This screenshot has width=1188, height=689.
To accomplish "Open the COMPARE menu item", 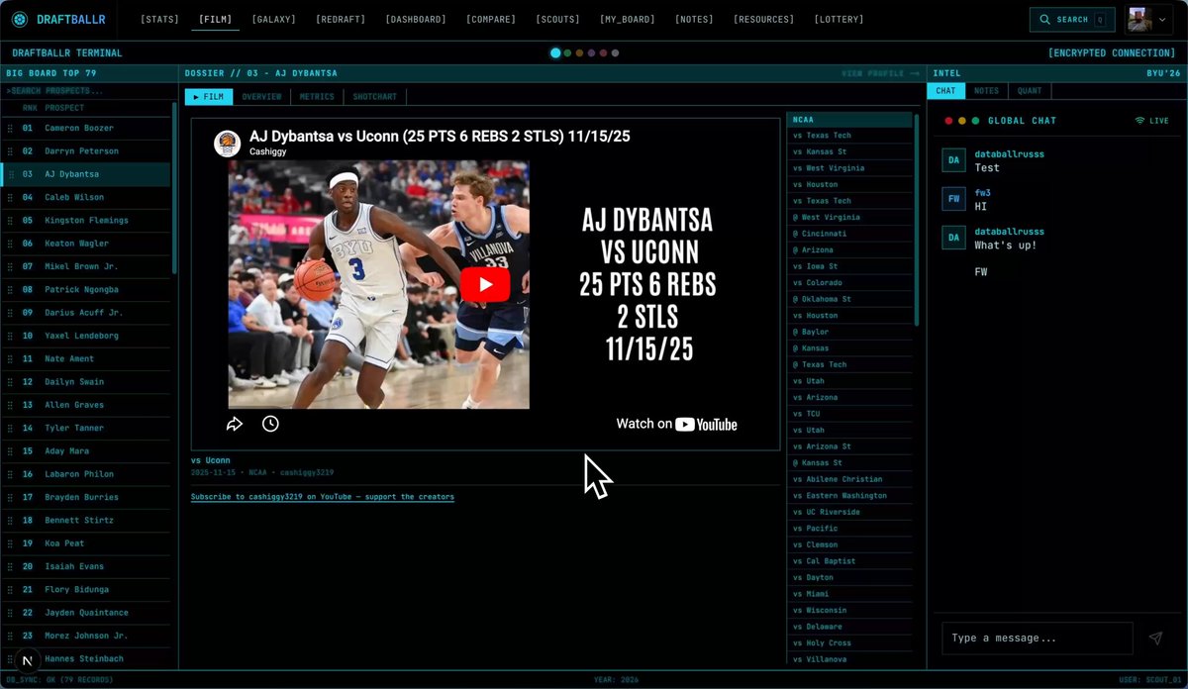I will 491,19.
